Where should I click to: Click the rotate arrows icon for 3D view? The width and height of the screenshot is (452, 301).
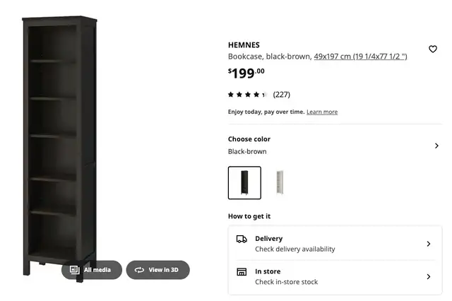click(x=139, y=270)
